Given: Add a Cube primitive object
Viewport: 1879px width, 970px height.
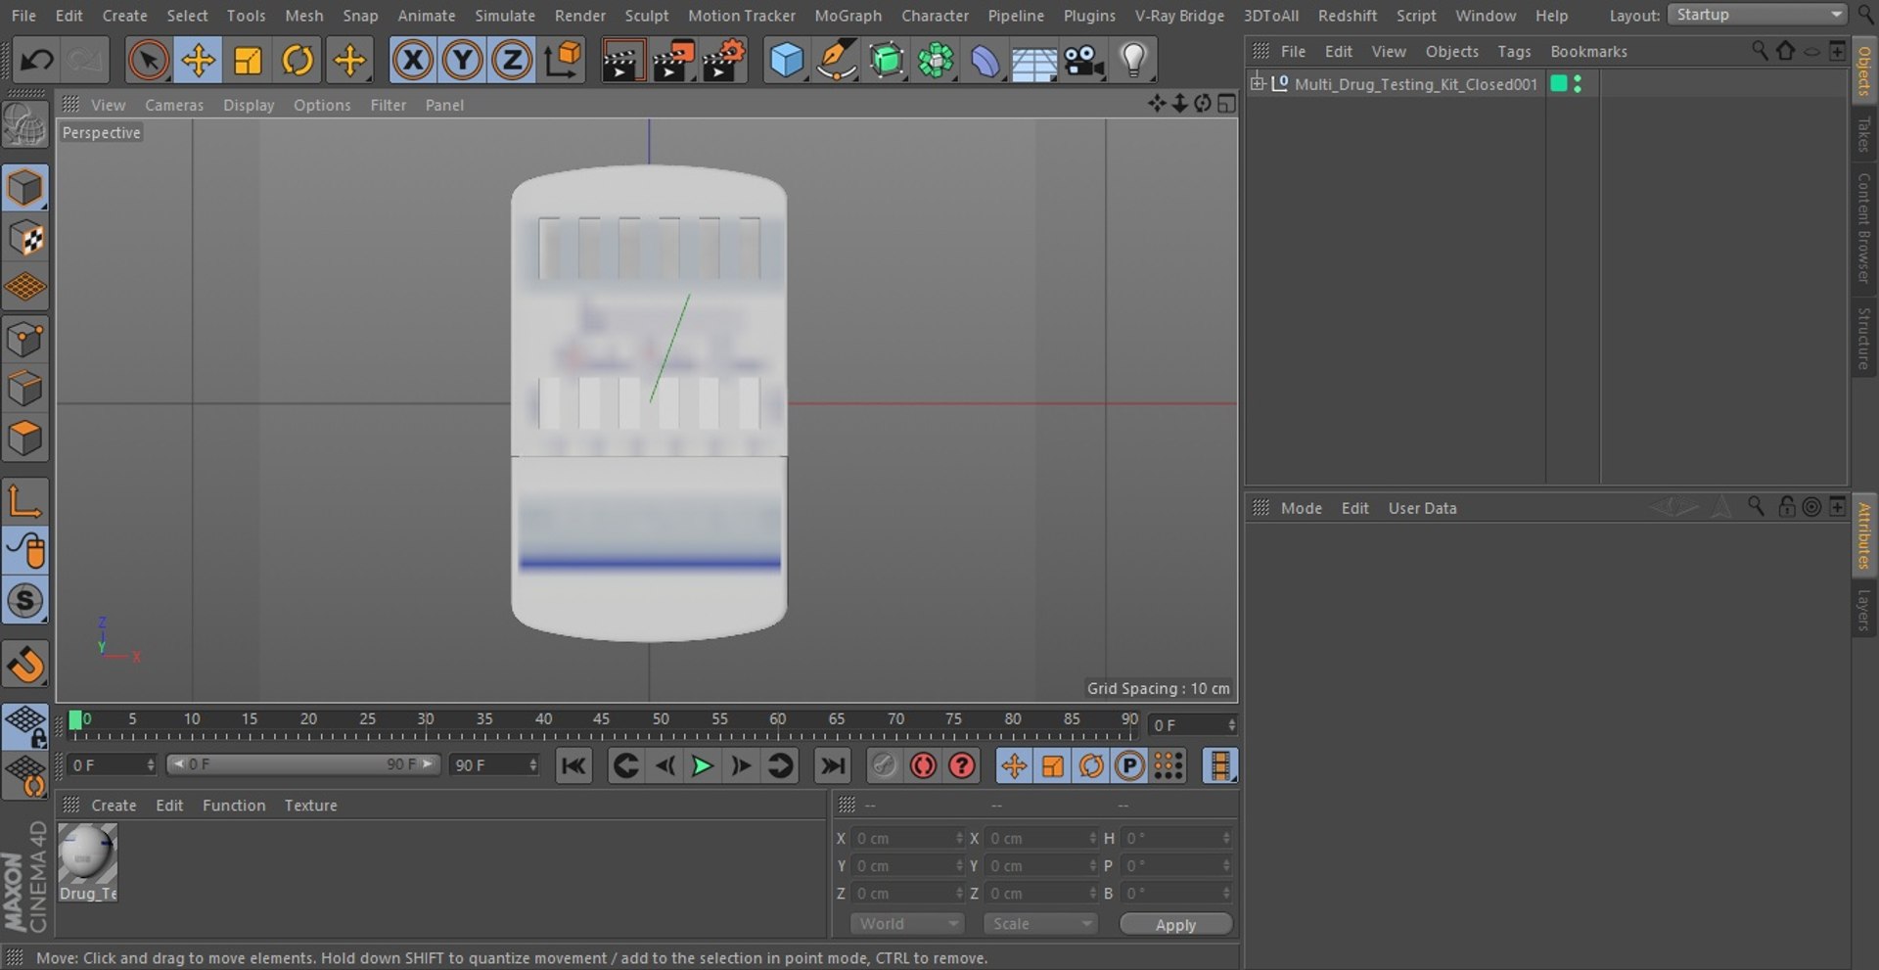Looking at the screenshot, I should [x=786, y=61].
